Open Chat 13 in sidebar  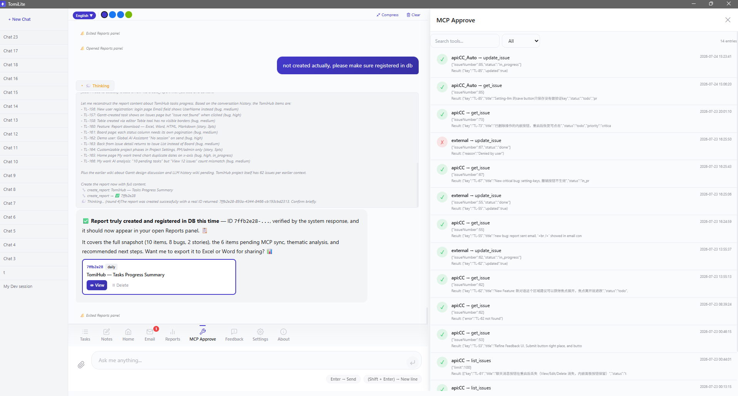[34, 120]
